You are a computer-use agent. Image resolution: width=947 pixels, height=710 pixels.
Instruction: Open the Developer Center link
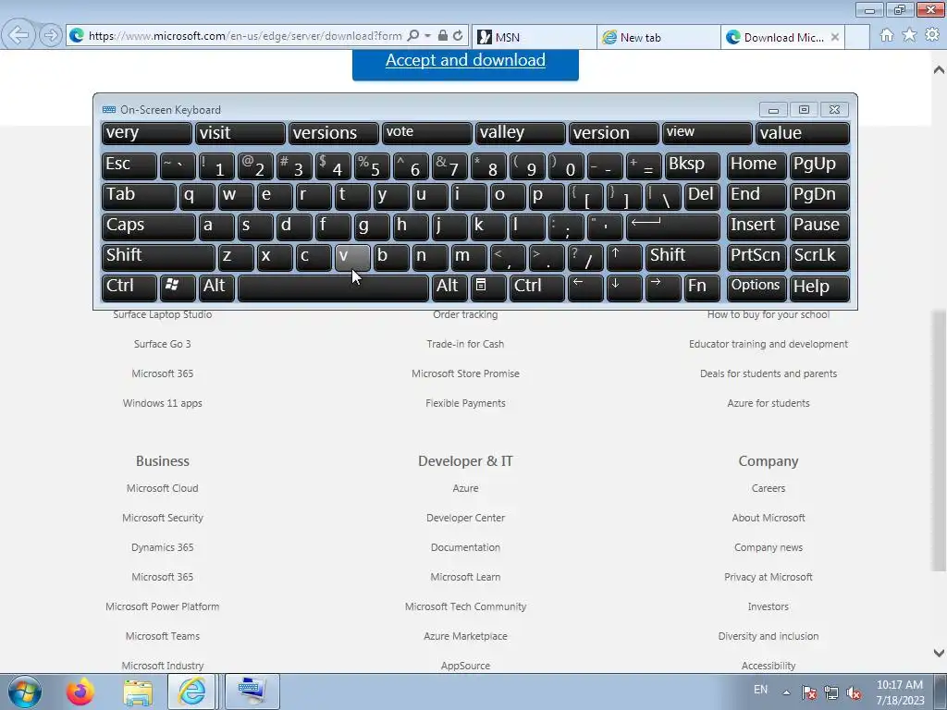[466, 518]
